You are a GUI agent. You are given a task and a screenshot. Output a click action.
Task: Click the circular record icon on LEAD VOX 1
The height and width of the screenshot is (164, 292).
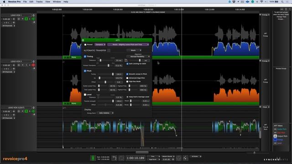click(19, 19)
